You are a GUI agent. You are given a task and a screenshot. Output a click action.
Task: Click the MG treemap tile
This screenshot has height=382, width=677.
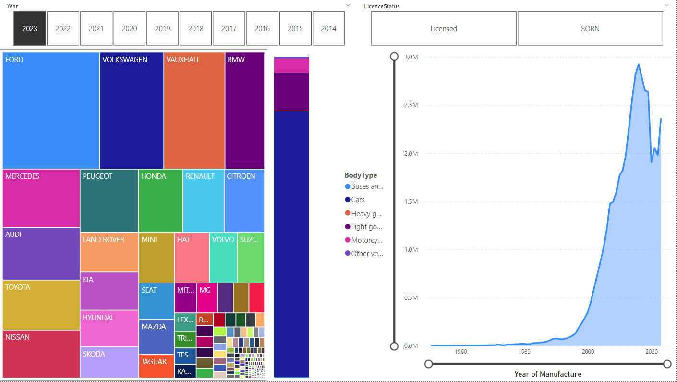(207, 298)
